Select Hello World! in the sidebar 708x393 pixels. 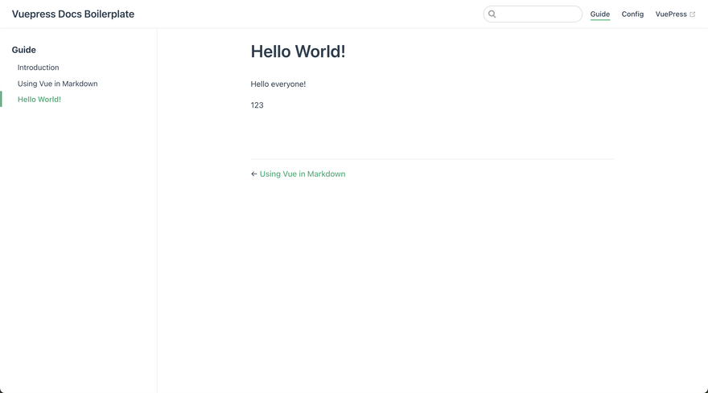click(39, 100)
